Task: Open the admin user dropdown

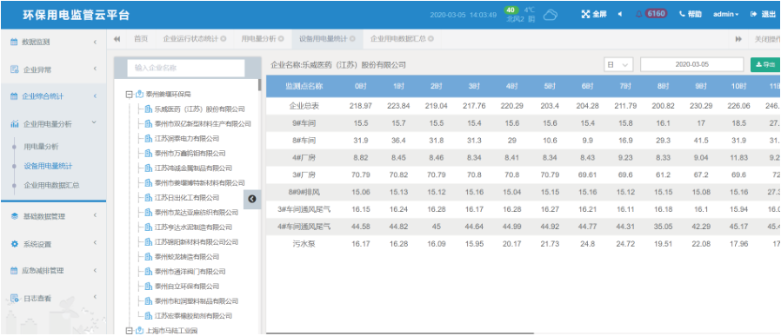Action: (725, 15)
